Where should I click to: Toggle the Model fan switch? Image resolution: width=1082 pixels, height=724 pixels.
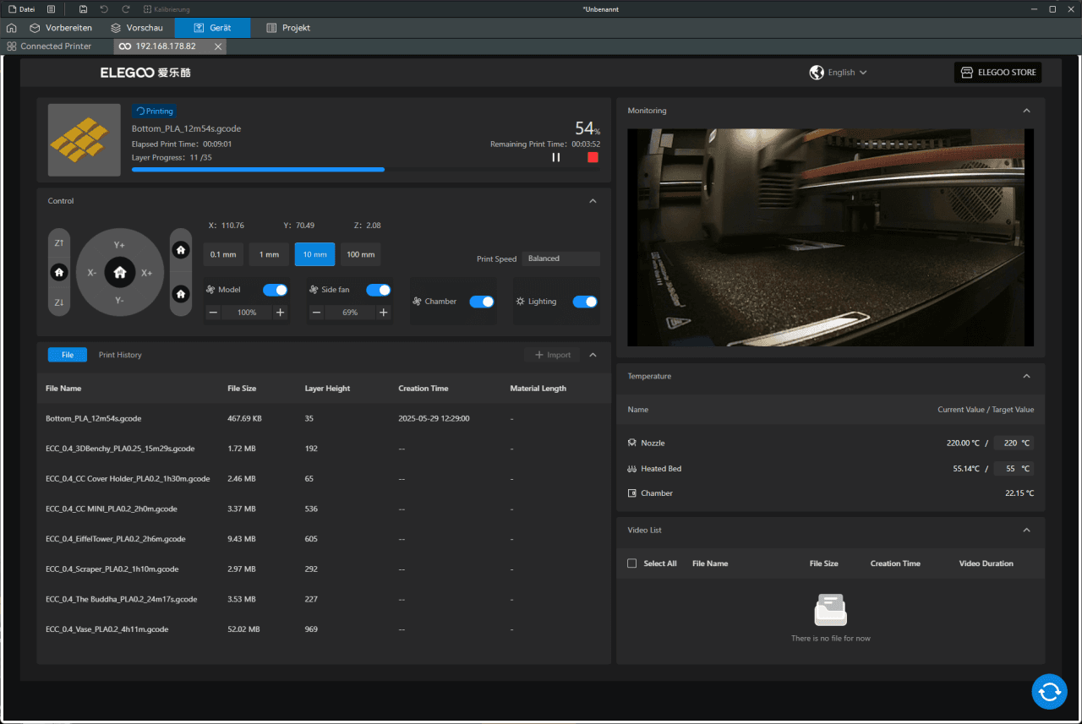[275, 290]
